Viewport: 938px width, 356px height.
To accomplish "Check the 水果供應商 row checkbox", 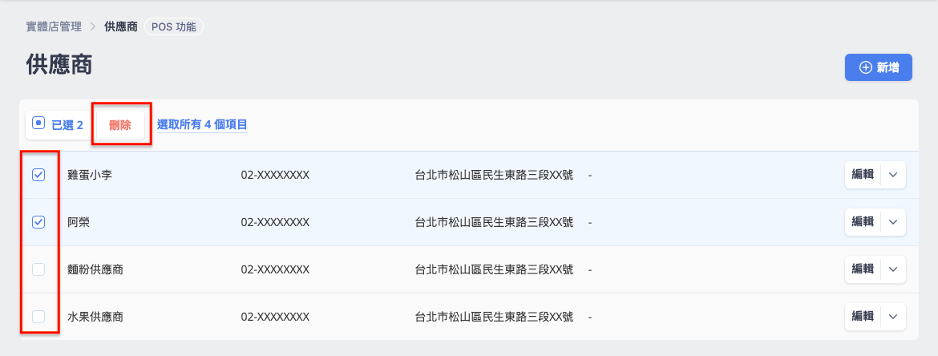I will 38,317.
